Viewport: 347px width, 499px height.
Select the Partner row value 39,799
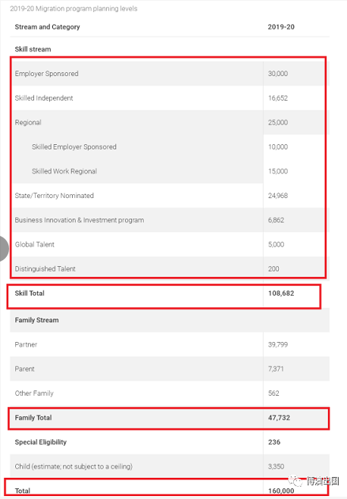click(277, 344)
